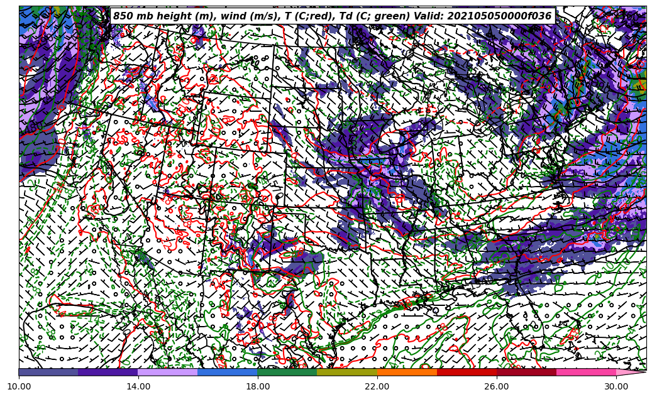Click the 30.00 colorbar tick label
Image resolution: width=652 pixels, height=397 pixels.
click(616, 387)
